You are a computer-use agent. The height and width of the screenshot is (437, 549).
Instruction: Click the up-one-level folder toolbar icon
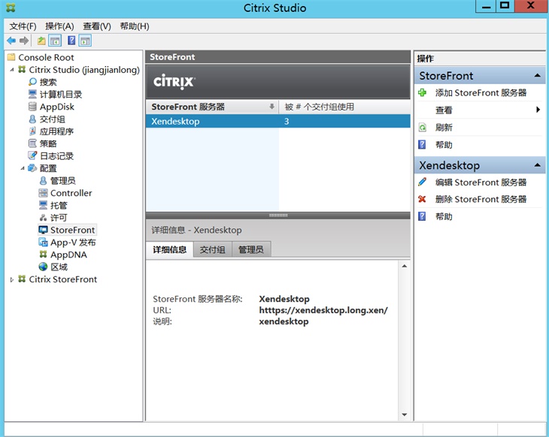[x=41, y=41]
